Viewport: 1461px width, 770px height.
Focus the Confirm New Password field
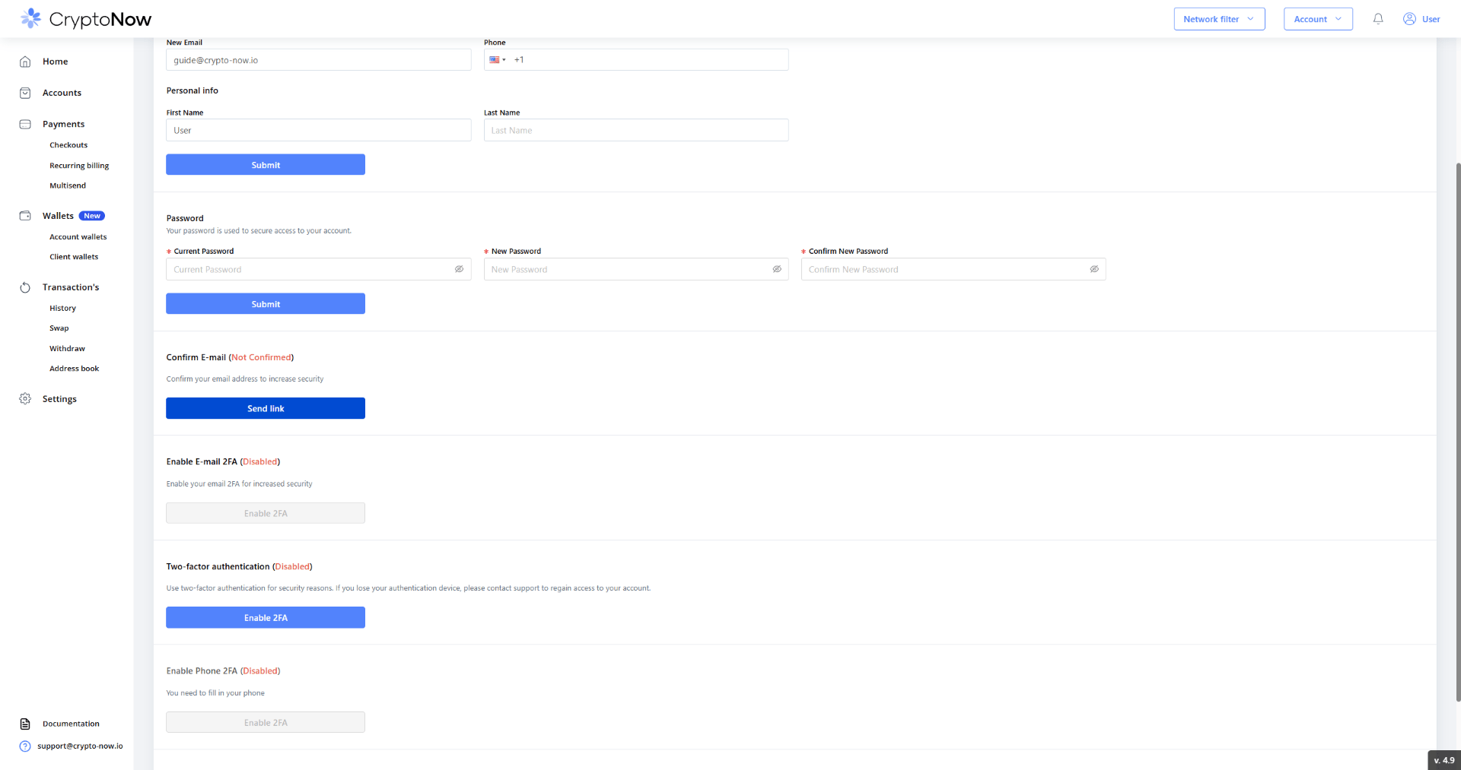[x=953, y=269]
